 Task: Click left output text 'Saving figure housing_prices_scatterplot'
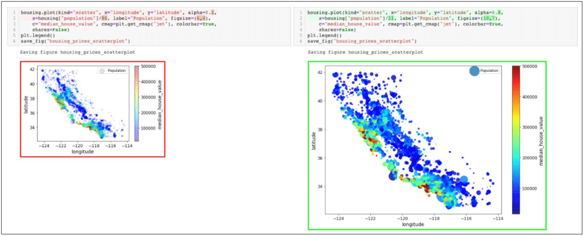pos(77,53)
